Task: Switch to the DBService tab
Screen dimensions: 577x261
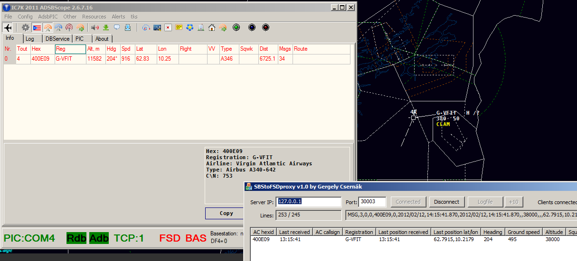Action: point(57,39)
